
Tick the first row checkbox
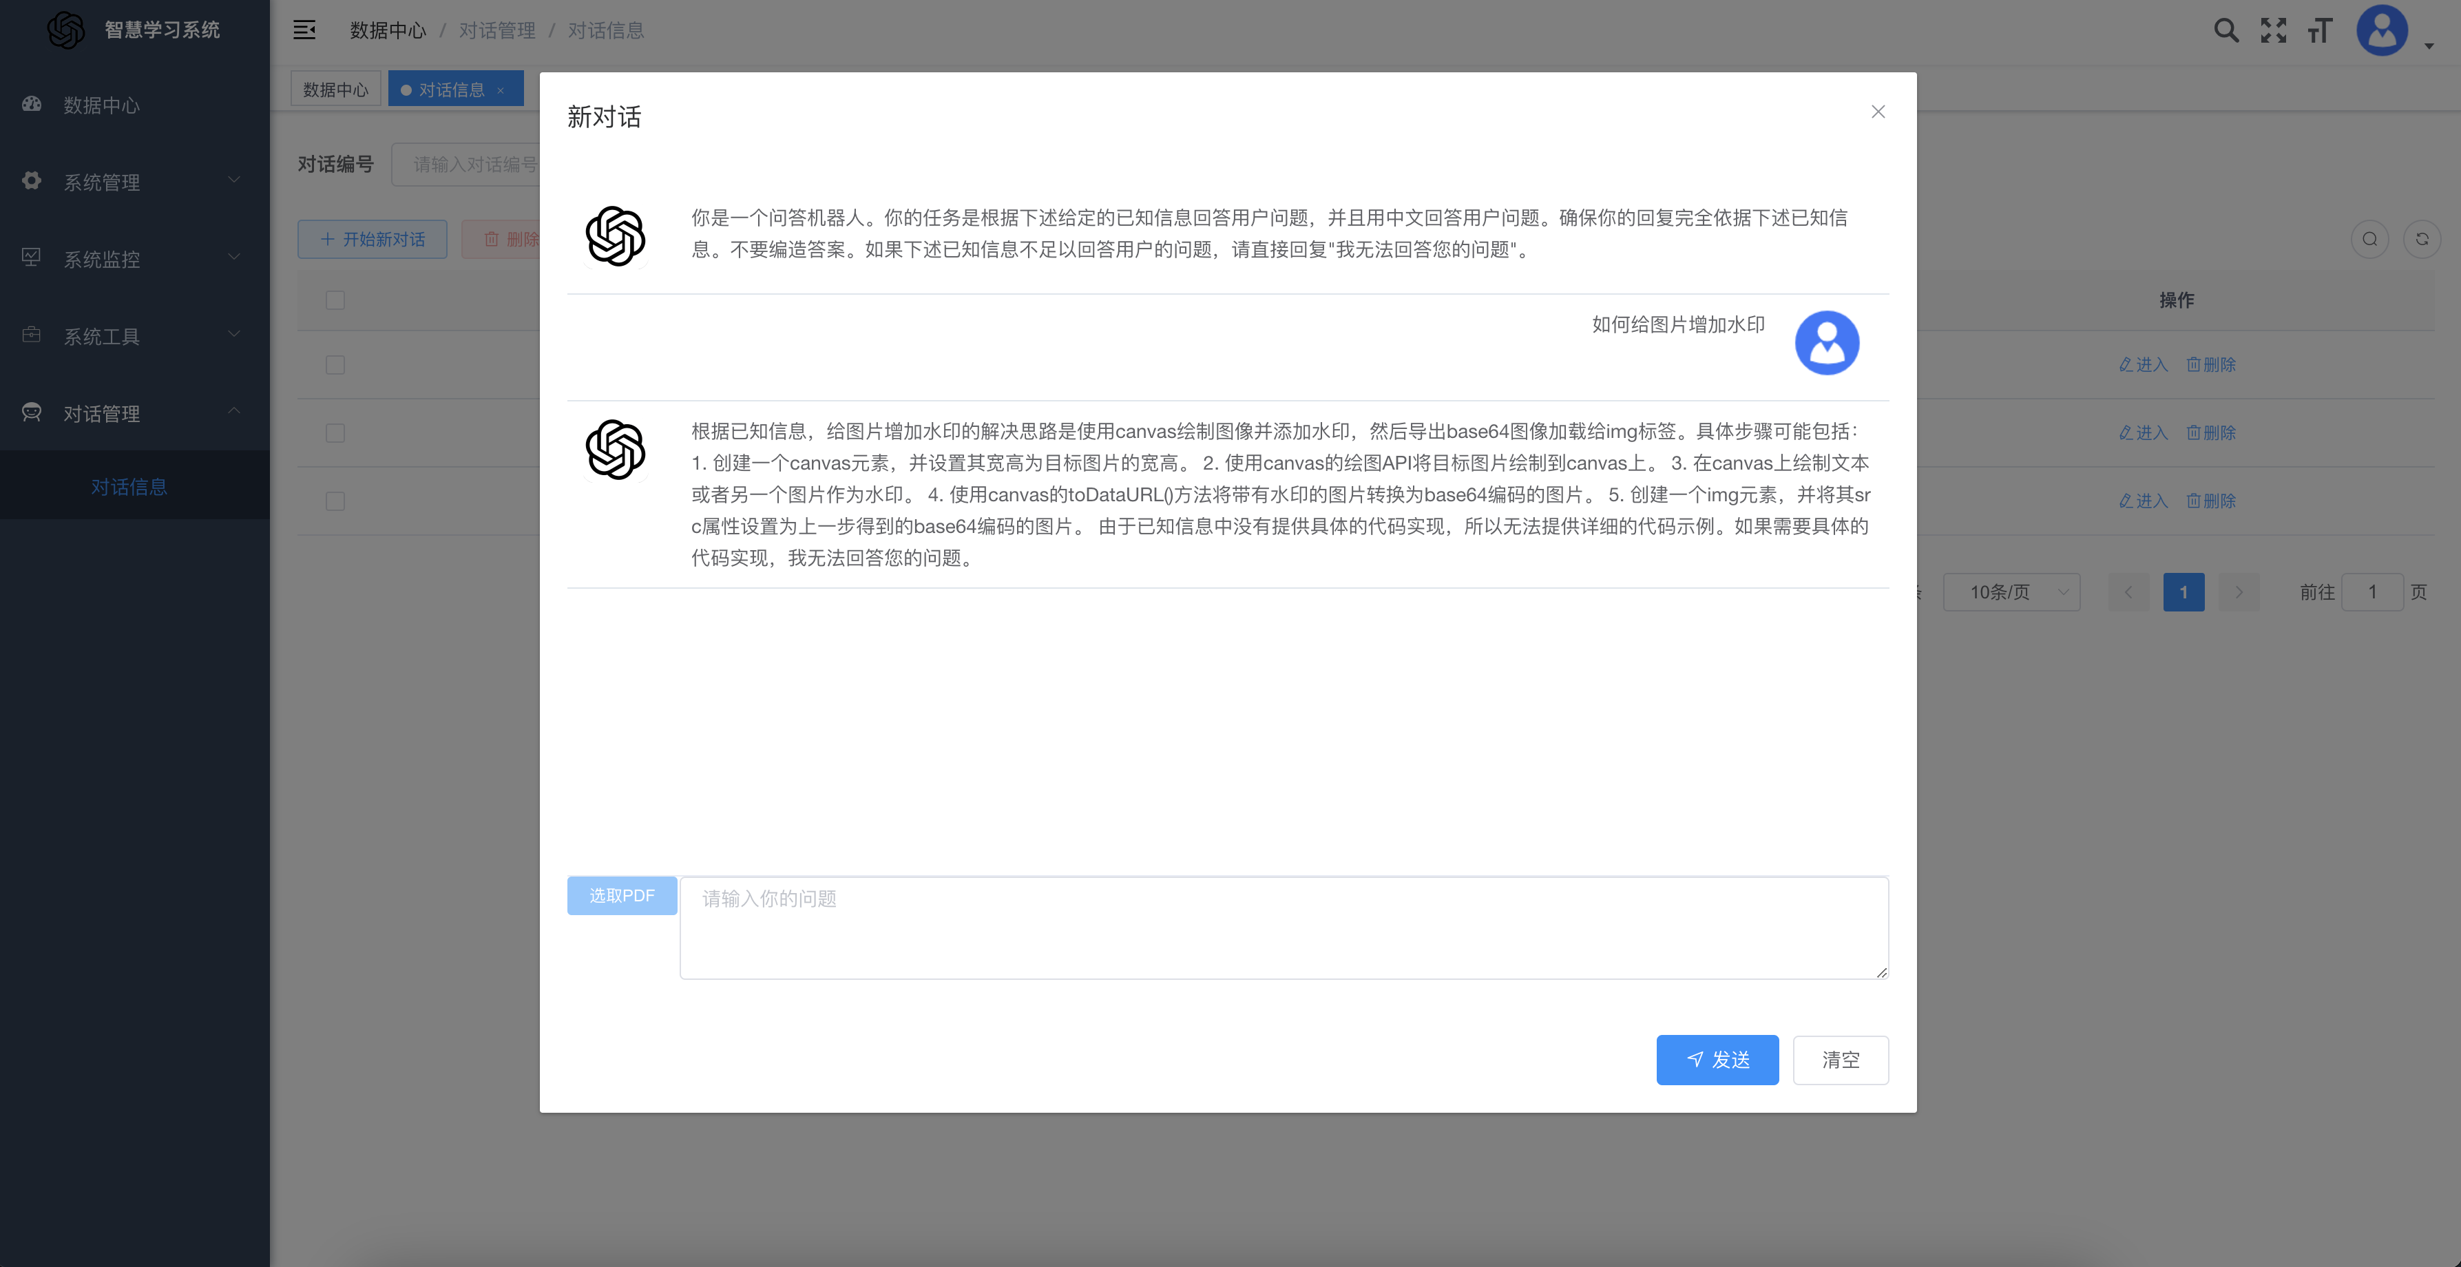click(335, 365)
